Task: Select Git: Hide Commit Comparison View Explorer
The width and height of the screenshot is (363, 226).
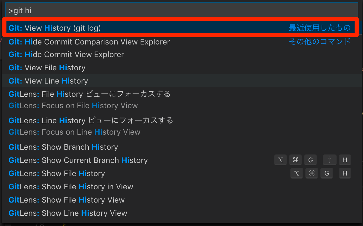Action: click(181, 41)
